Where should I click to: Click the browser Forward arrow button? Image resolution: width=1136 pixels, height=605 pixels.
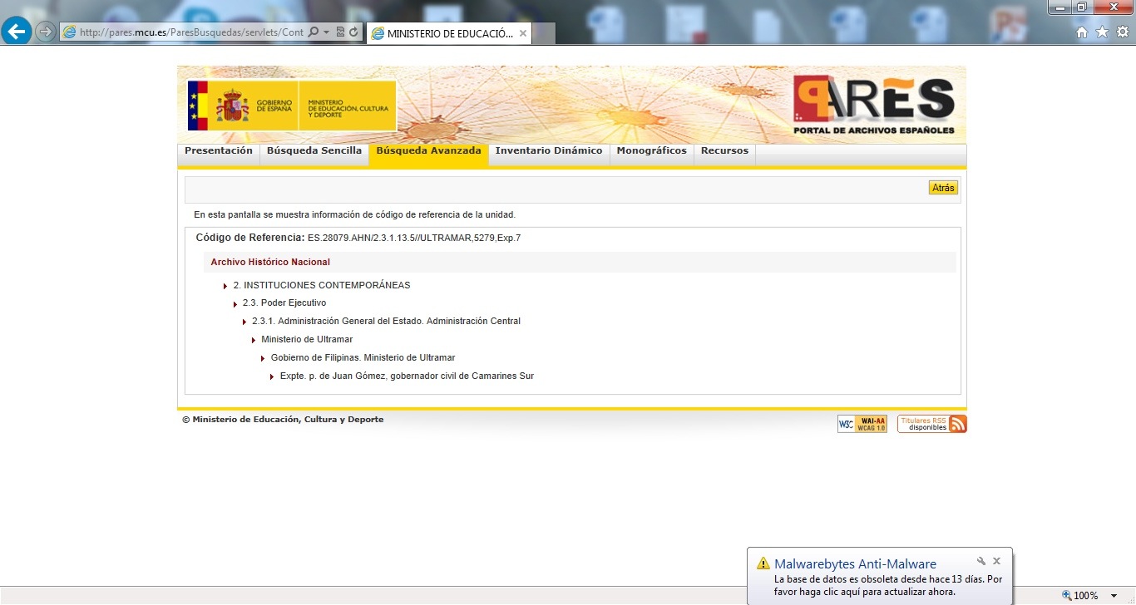point(45,32)
